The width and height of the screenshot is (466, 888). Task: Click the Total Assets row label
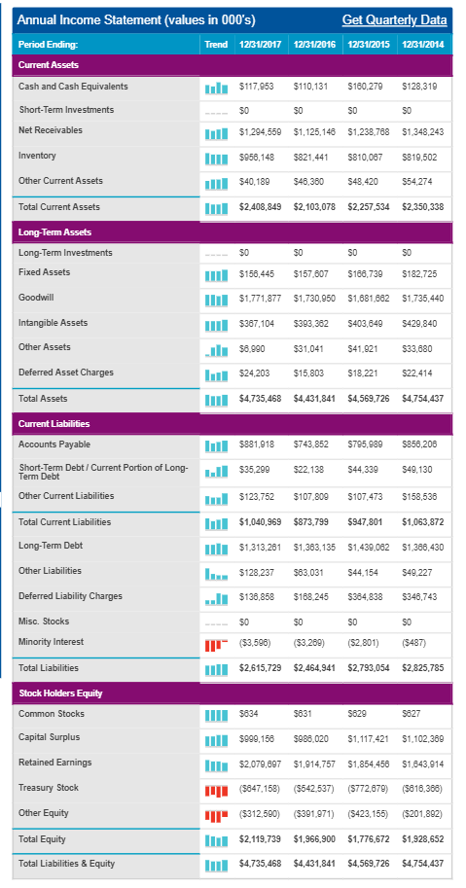tap(43, 399)
